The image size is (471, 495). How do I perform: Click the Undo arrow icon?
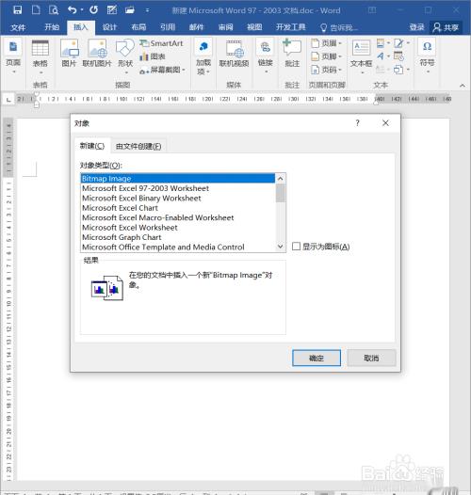point(73,10)
